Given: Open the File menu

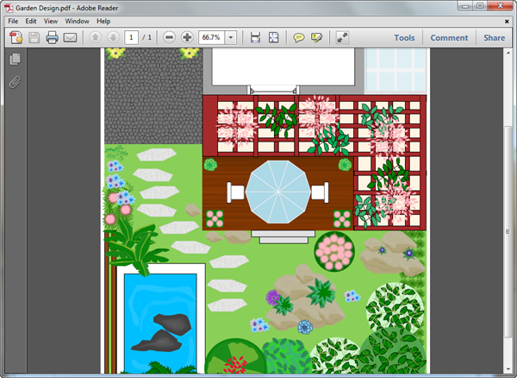Looking at the screenshot, I should [x=13, y=21].
